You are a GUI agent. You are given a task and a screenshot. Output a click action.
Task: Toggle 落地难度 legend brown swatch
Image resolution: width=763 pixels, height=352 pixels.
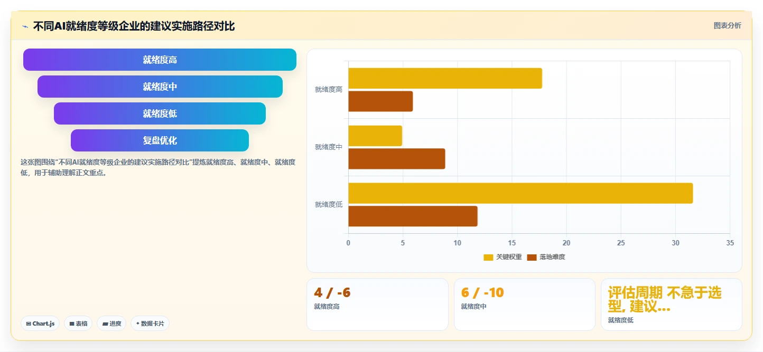tap(532, 258)
